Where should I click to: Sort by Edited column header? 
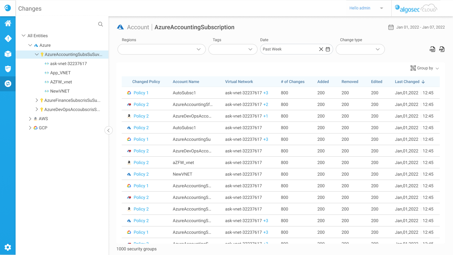pyautogui.click(x=377, y=82)
